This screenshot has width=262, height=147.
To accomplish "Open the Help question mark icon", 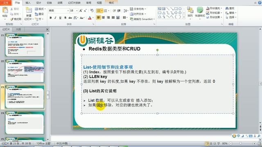I will (260, 3).
